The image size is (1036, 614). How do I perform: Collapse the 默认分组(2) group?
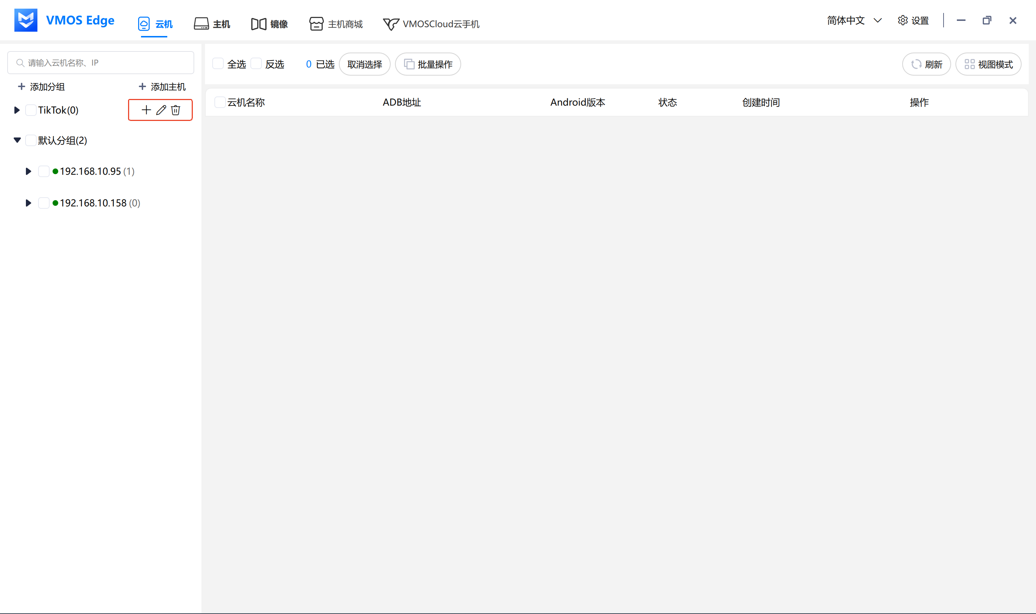pyautogui.click(x=17, y=140)
